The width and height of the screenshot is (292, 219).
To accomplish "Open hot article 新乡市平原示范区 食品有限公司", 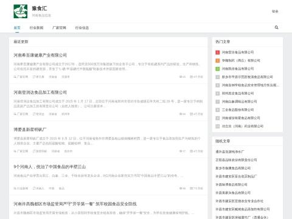I will [x=247, y=77].
